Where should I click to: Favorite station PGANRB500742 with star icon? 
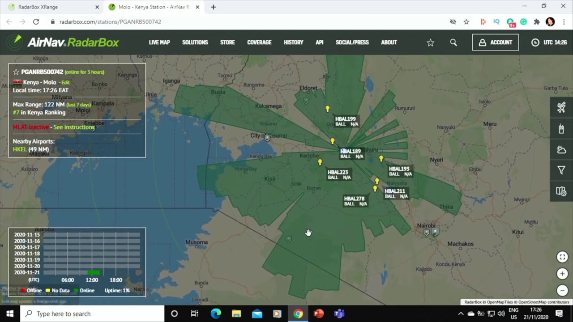pyautogui.click(x=16, y=72)
